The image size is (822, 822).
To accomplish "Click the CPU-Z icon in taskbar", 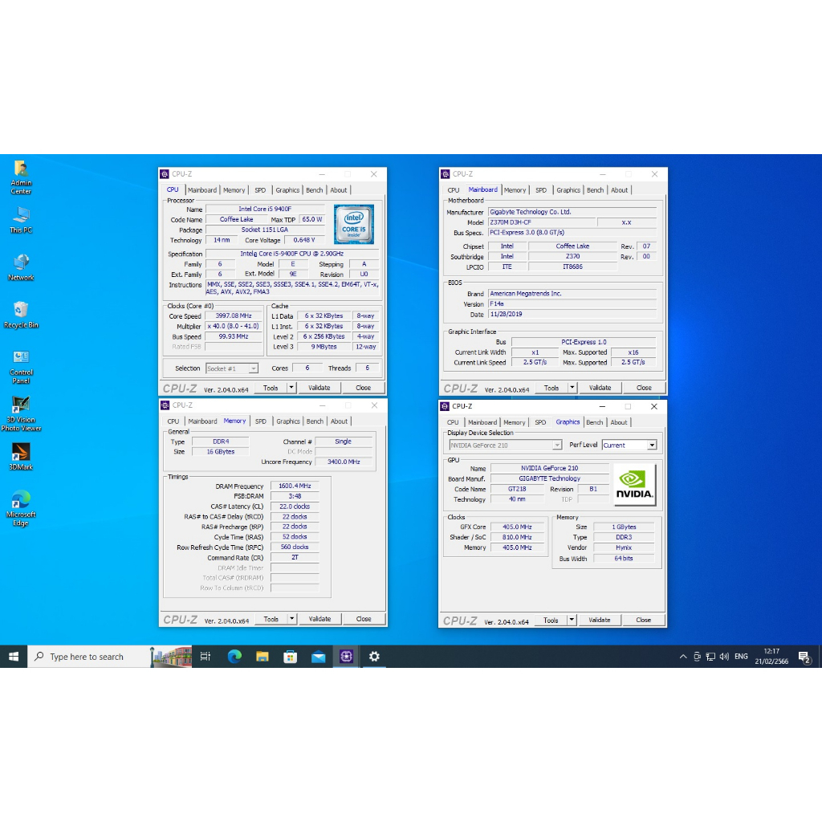I will pos(346,657).
